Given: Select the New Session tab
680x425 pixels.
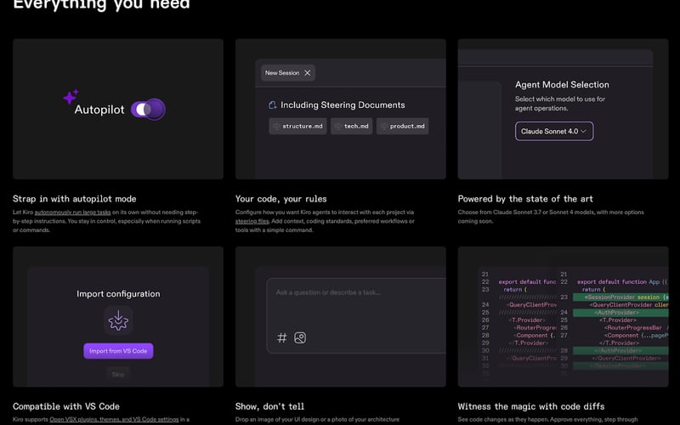Looking at the screenshot, I should click(288, 73).
